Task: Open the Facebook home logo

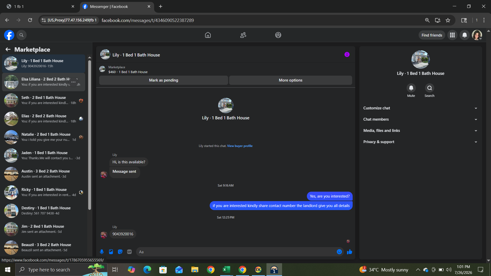Action: pyautogui.click(x=9, y=35)
